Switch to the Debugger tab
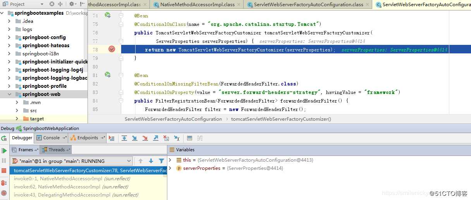 (22, 138)
